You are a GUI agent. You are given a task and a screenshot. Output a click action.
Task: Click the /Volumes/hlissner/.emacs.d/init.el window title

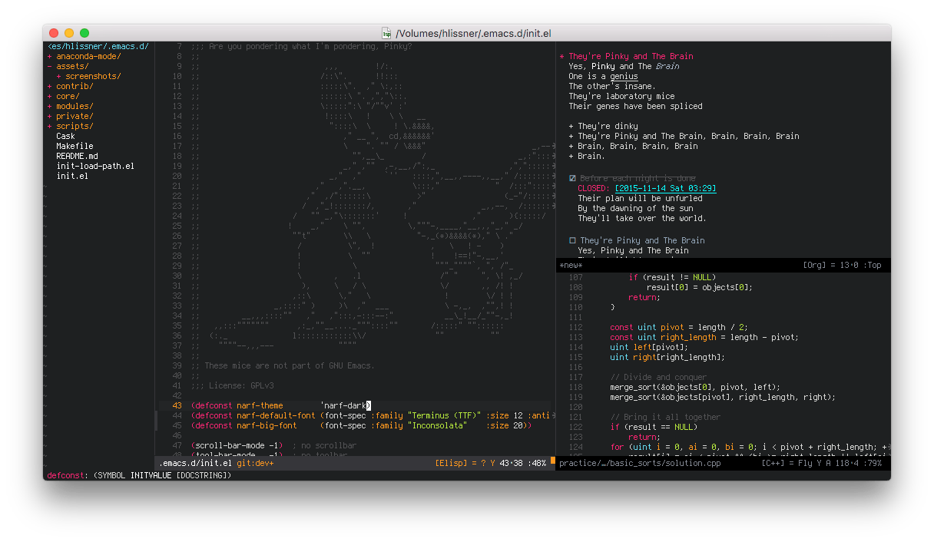473,33
